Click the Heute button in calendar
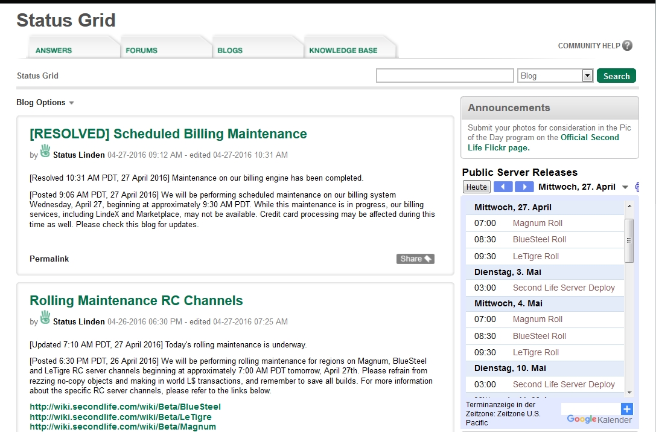 [477, 187]
